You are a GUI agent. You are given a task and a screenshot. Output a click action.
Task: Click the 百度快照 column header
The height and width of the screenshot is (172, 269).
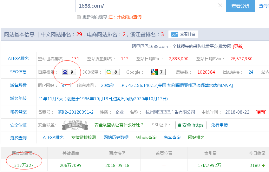[x=117, y=153]
